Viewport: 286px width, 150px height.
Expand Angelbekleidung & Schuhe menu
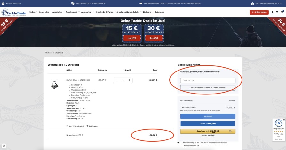pyautogui.click(x=129, y=12)
